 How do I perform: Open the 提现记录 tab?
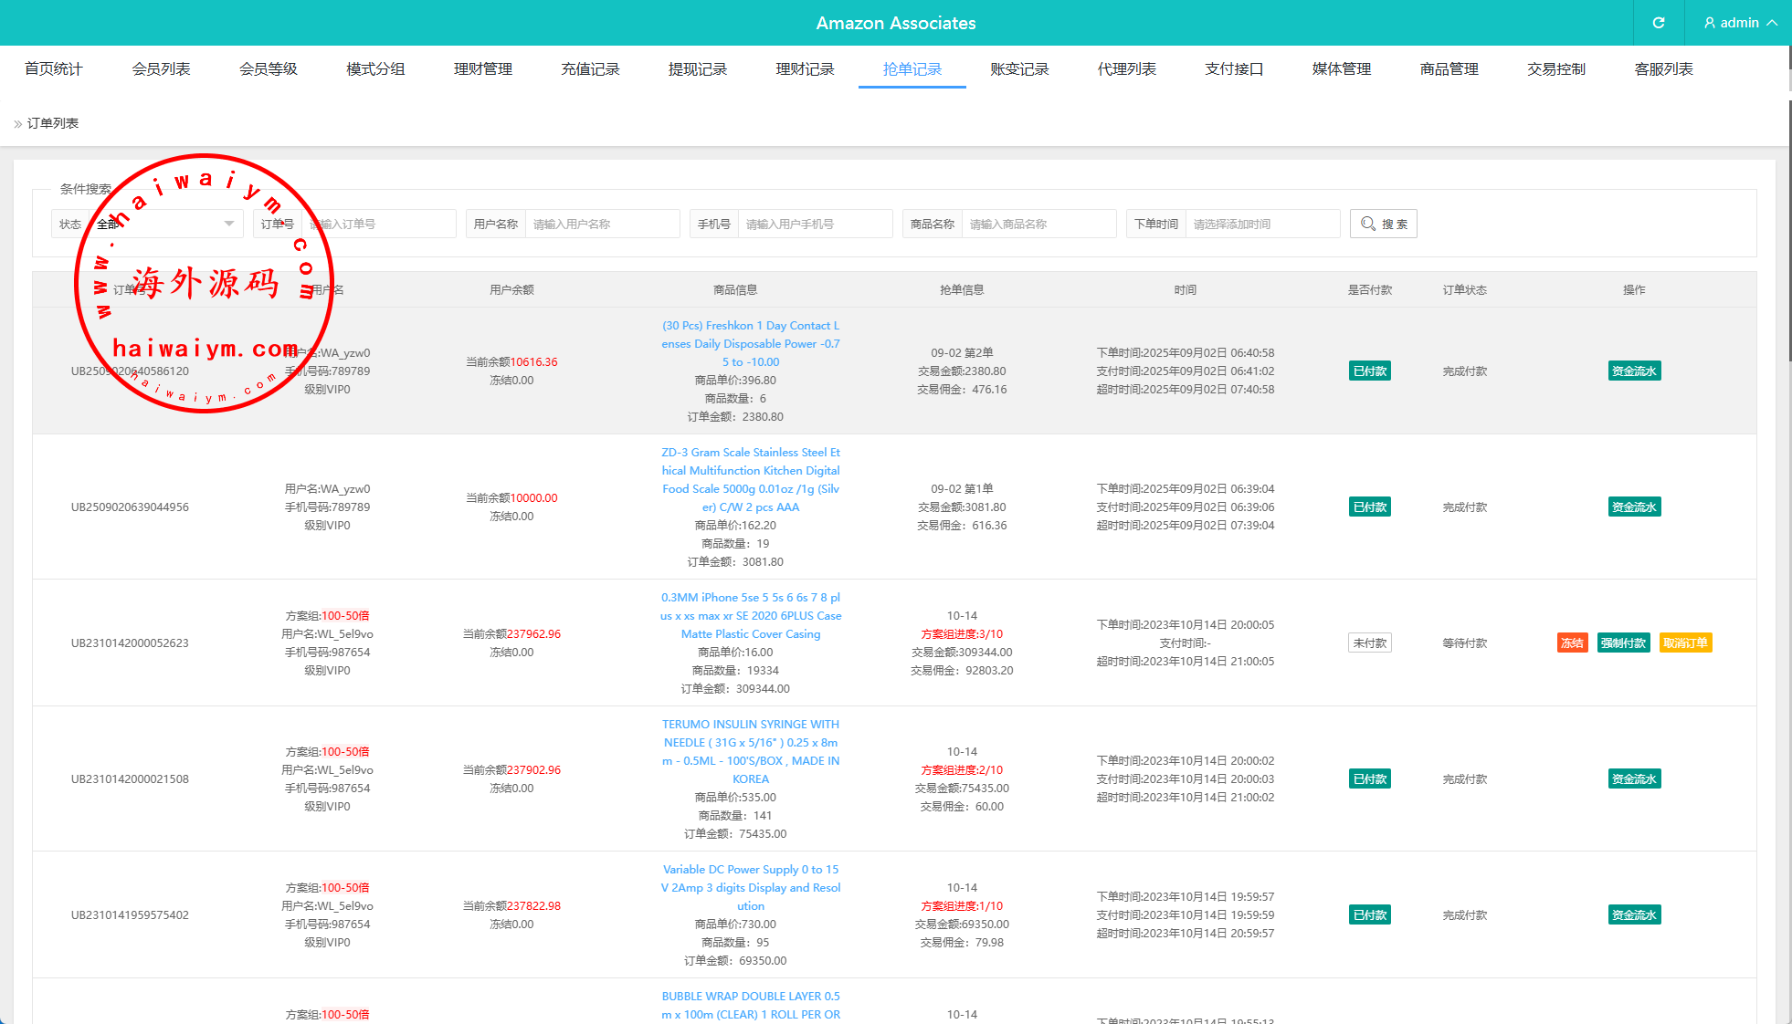pyautogui.click(x=697, y=69)
